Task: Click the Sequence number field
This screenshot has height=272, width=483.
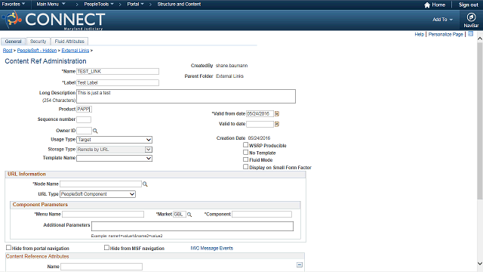Action: [84, 119]
